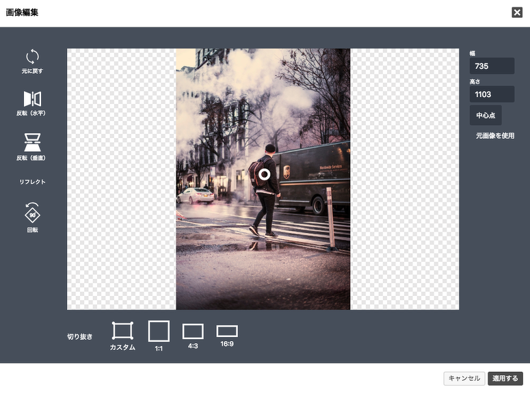
Task: Click the transparent checkered area left of photo
Action: 121,179
